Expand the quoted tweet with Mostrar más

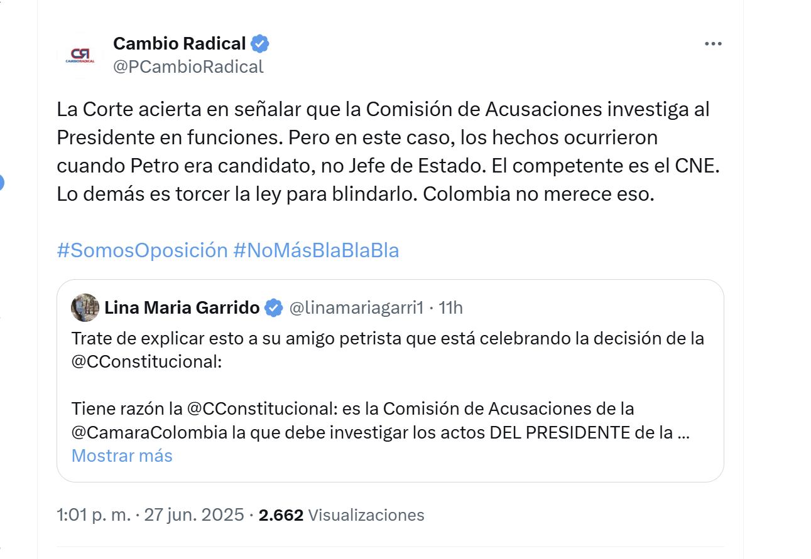click(121, 455)
